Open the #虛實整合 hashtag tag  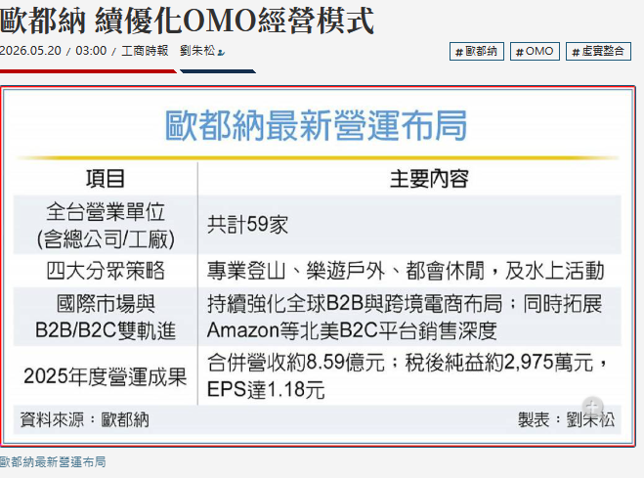(x=598, y=52)
